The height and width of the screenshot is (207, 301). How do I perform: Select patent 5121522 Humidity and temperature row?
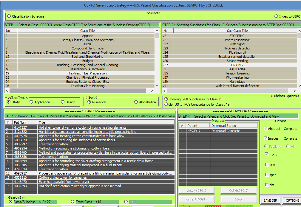tap(90, 132)
